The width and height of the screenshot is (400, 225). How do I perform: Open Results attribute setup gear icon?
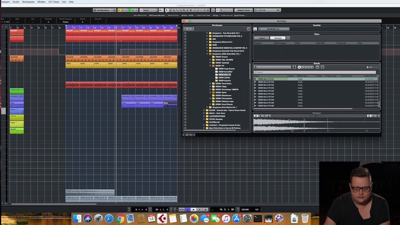coord(295,67)
